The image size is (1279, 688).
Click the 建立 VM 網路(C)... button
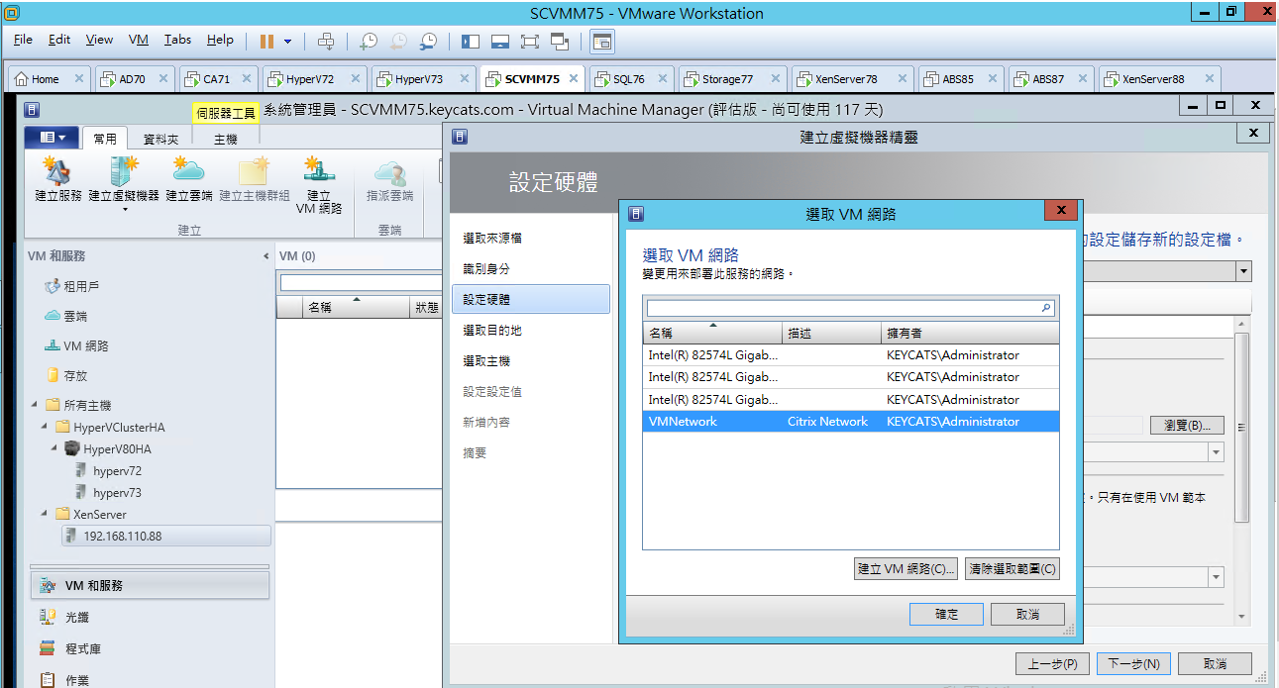906,569
